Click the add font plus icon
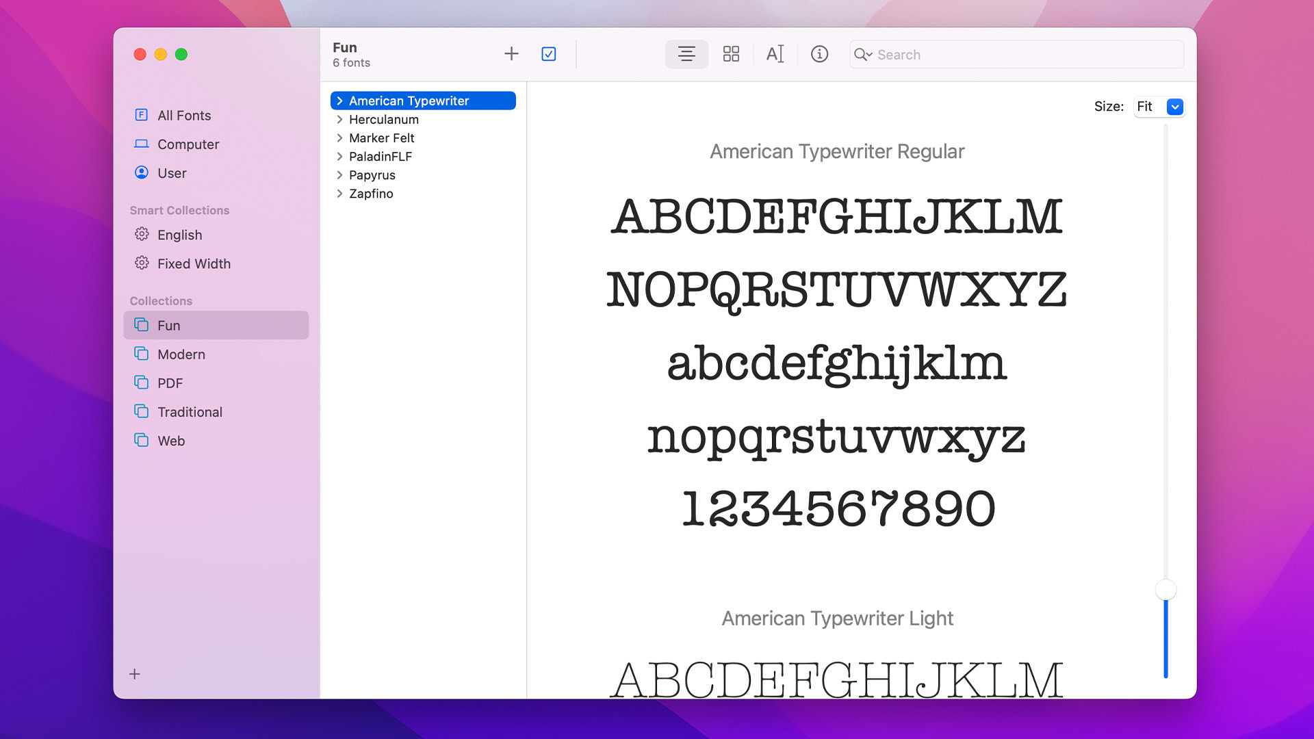Image resolution: width=1314 pixels, height=739 pixels. coord(511,54)
